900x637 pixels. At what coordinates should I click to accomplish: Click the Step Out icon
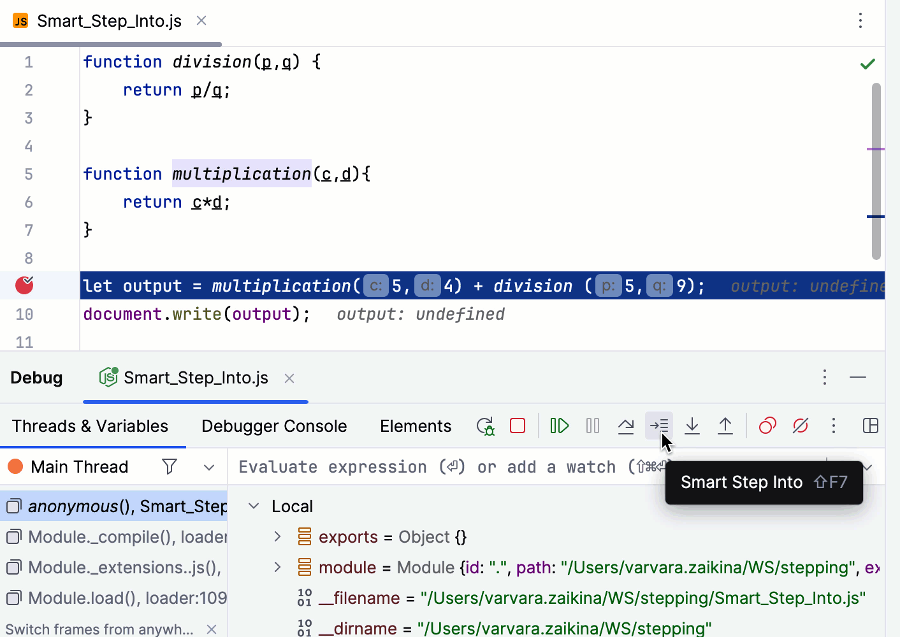[725, 426]
